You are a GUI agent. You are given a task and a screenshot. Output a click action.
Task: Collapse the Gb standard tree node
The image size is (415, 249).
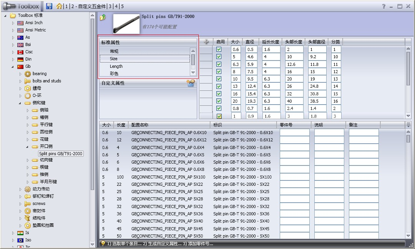pyautogui.click(x=13, y=67)
